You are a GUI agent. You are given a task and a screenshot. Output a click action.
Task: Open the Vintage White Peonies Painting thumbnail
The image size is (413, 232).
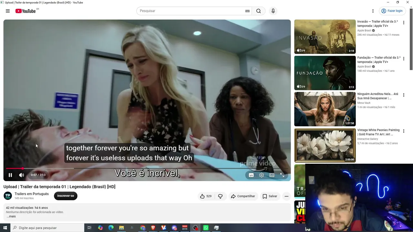click(x=325, y=145)
